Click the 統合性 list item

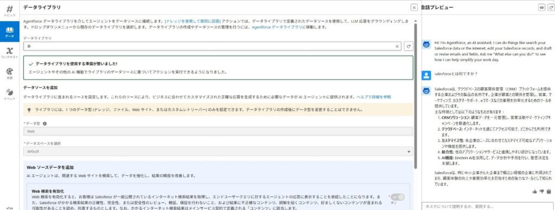494,152
